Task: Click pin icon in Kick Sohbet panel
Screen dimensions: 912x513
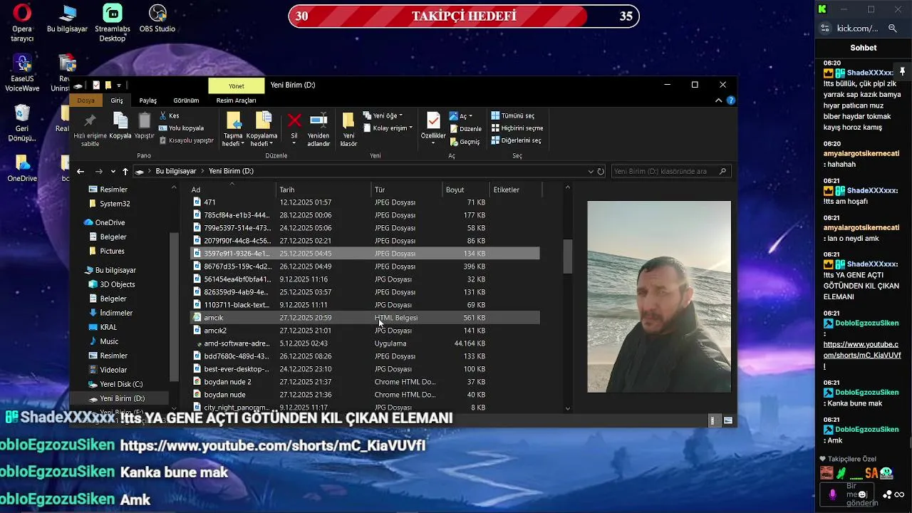Action: tap(902, 71)
